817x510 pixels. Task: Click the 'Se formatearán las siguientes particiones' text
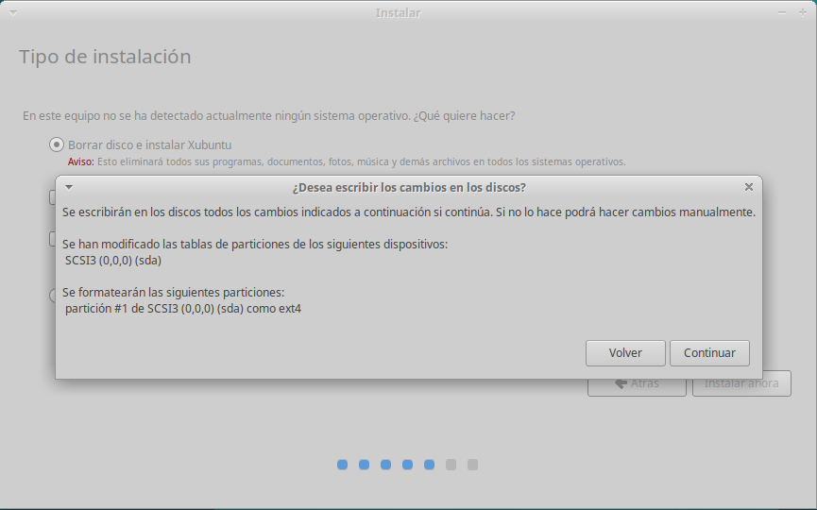coord(174,293)
